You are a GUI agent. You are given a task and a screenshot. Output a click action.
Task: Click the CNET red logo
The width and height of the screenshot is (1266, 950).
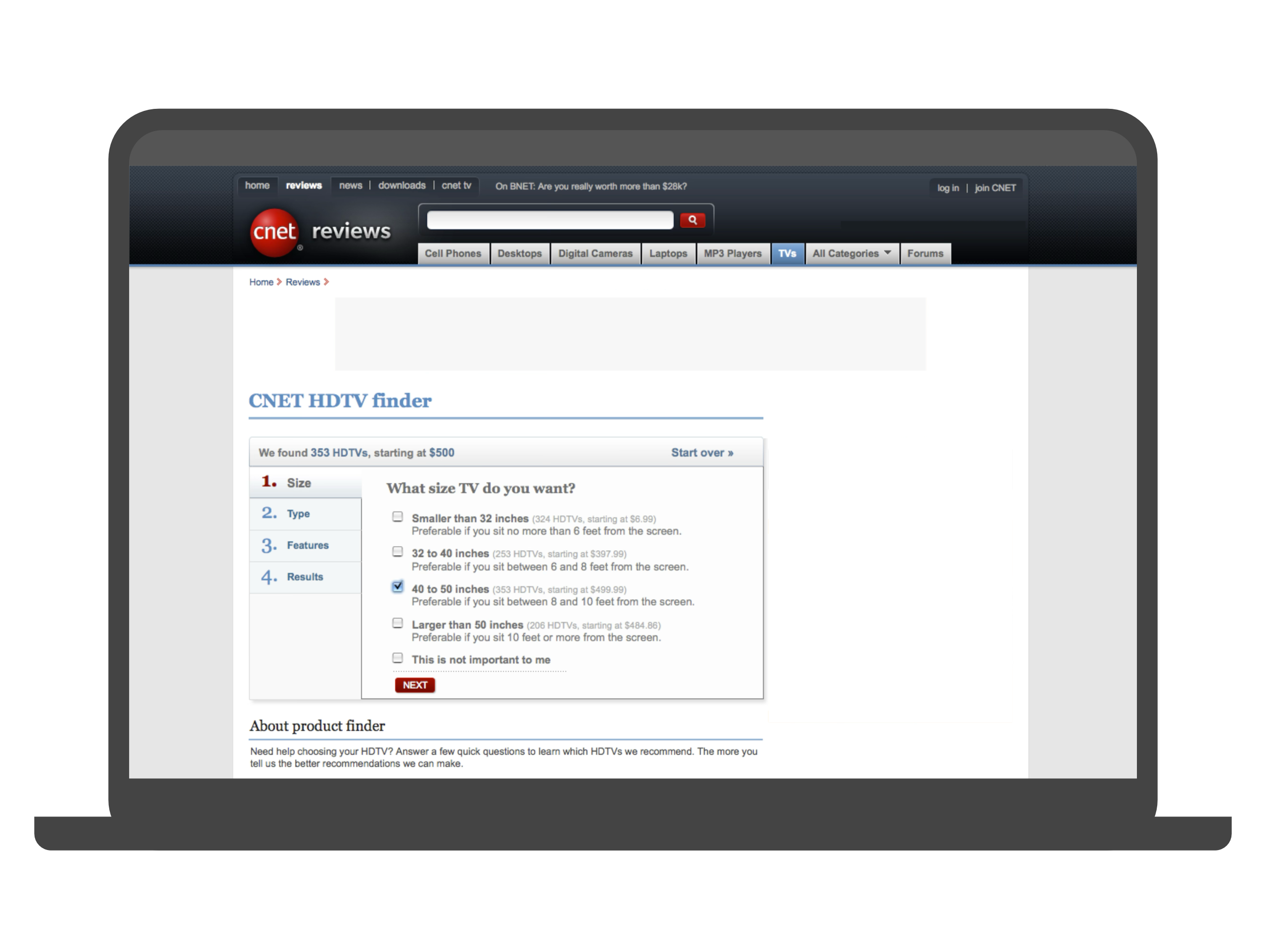coord(274,232)
